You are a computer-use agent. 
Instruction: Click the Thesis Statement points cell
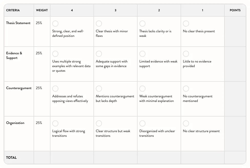235,31
